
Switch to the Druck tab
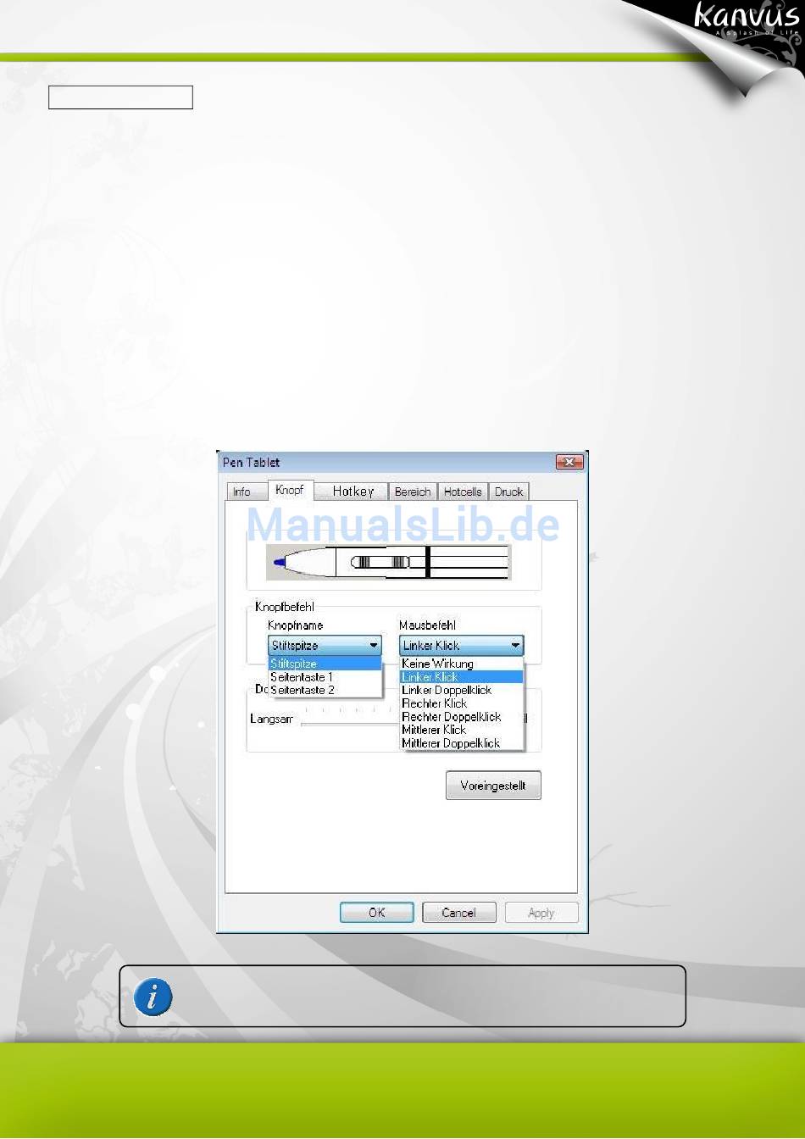[x=508, y=492]
